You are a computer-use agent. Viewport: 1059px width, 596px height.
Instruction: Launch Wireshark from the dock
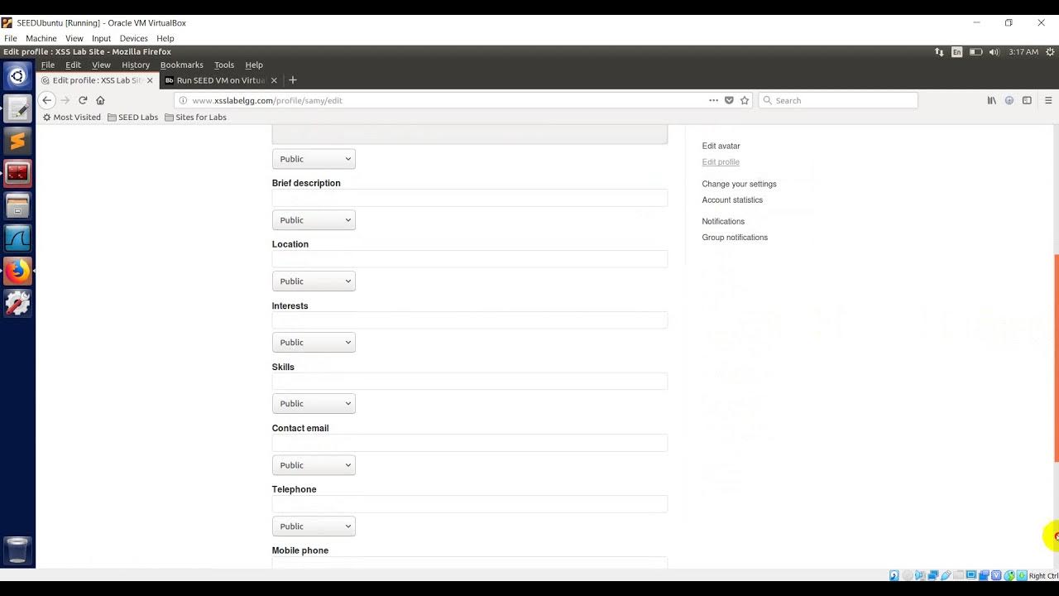click(x=17, y=238)
